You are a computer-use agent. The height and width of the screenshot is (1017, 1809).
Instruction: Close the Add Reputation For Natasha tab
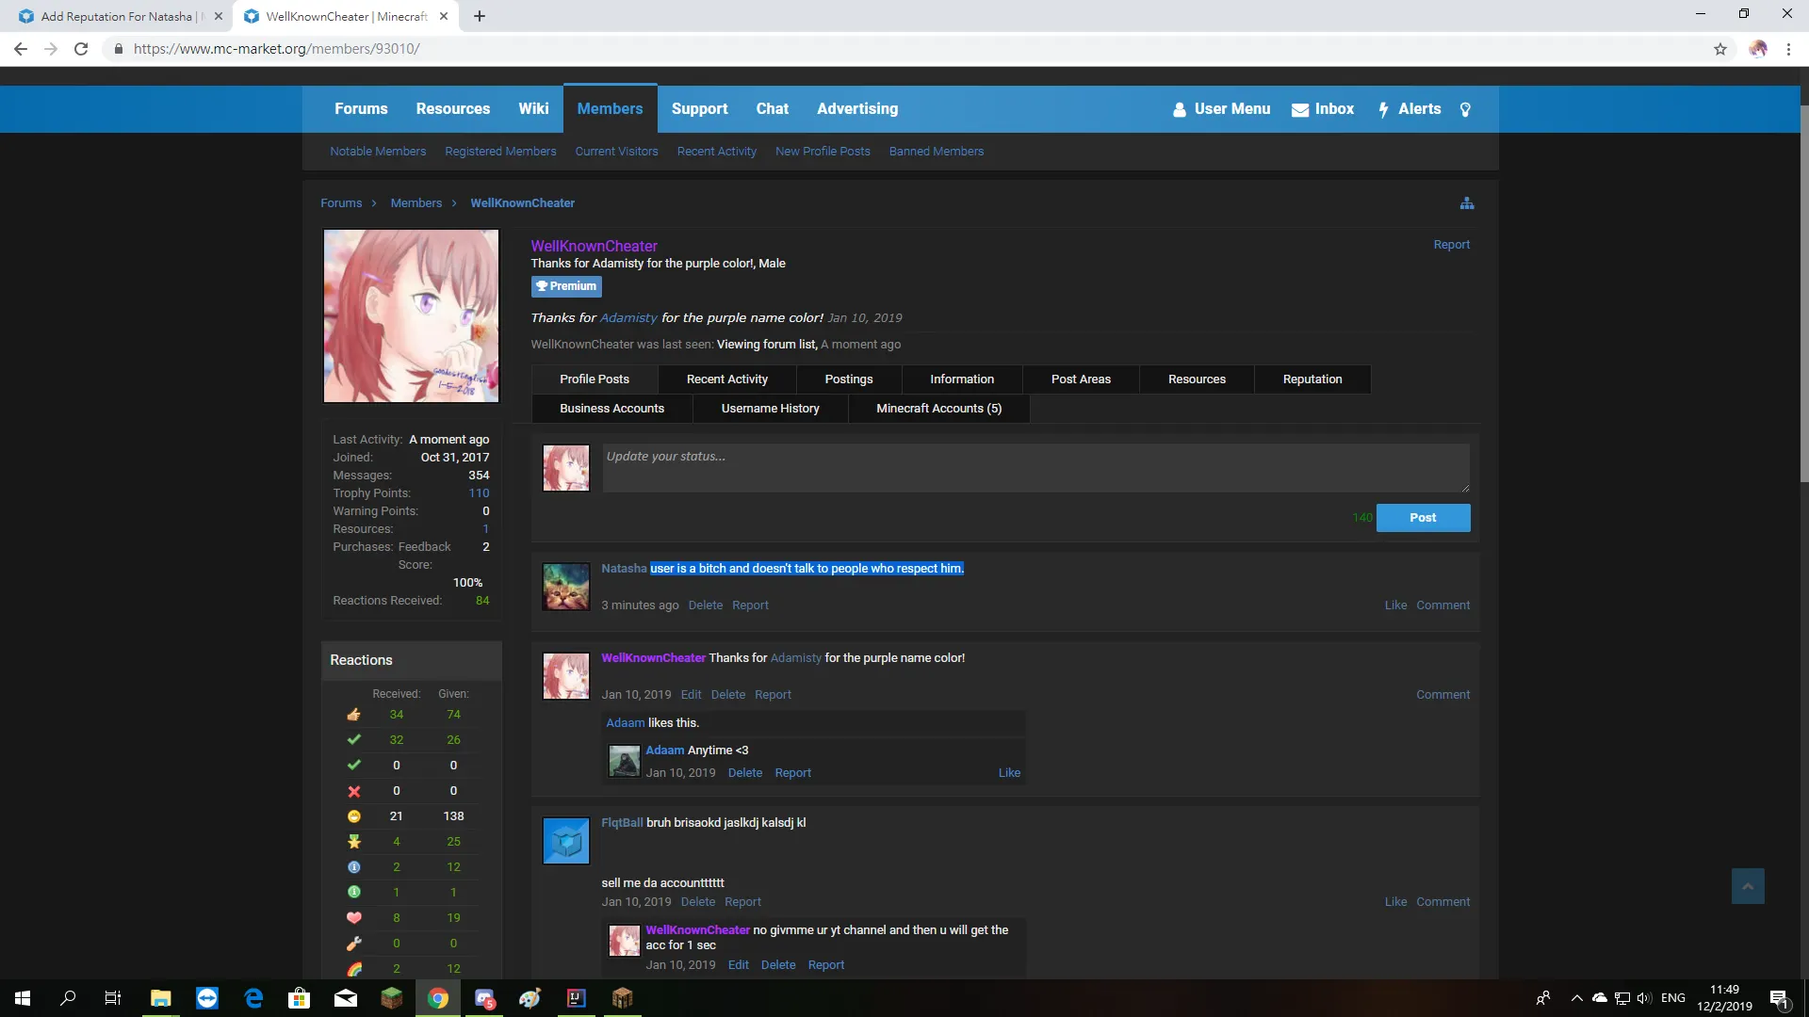[219, 16]
